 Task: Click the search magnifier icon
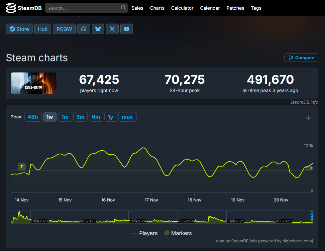coord(123,8)
